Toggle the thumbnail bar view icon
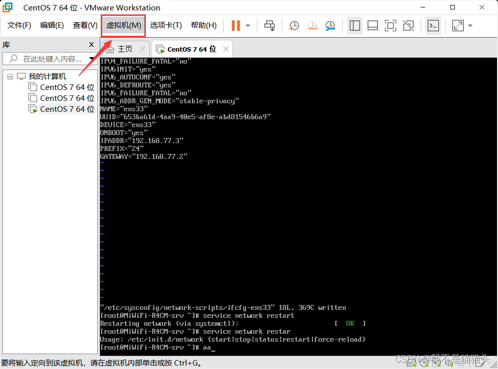This screenshot has height=369, width=498. 373,25
